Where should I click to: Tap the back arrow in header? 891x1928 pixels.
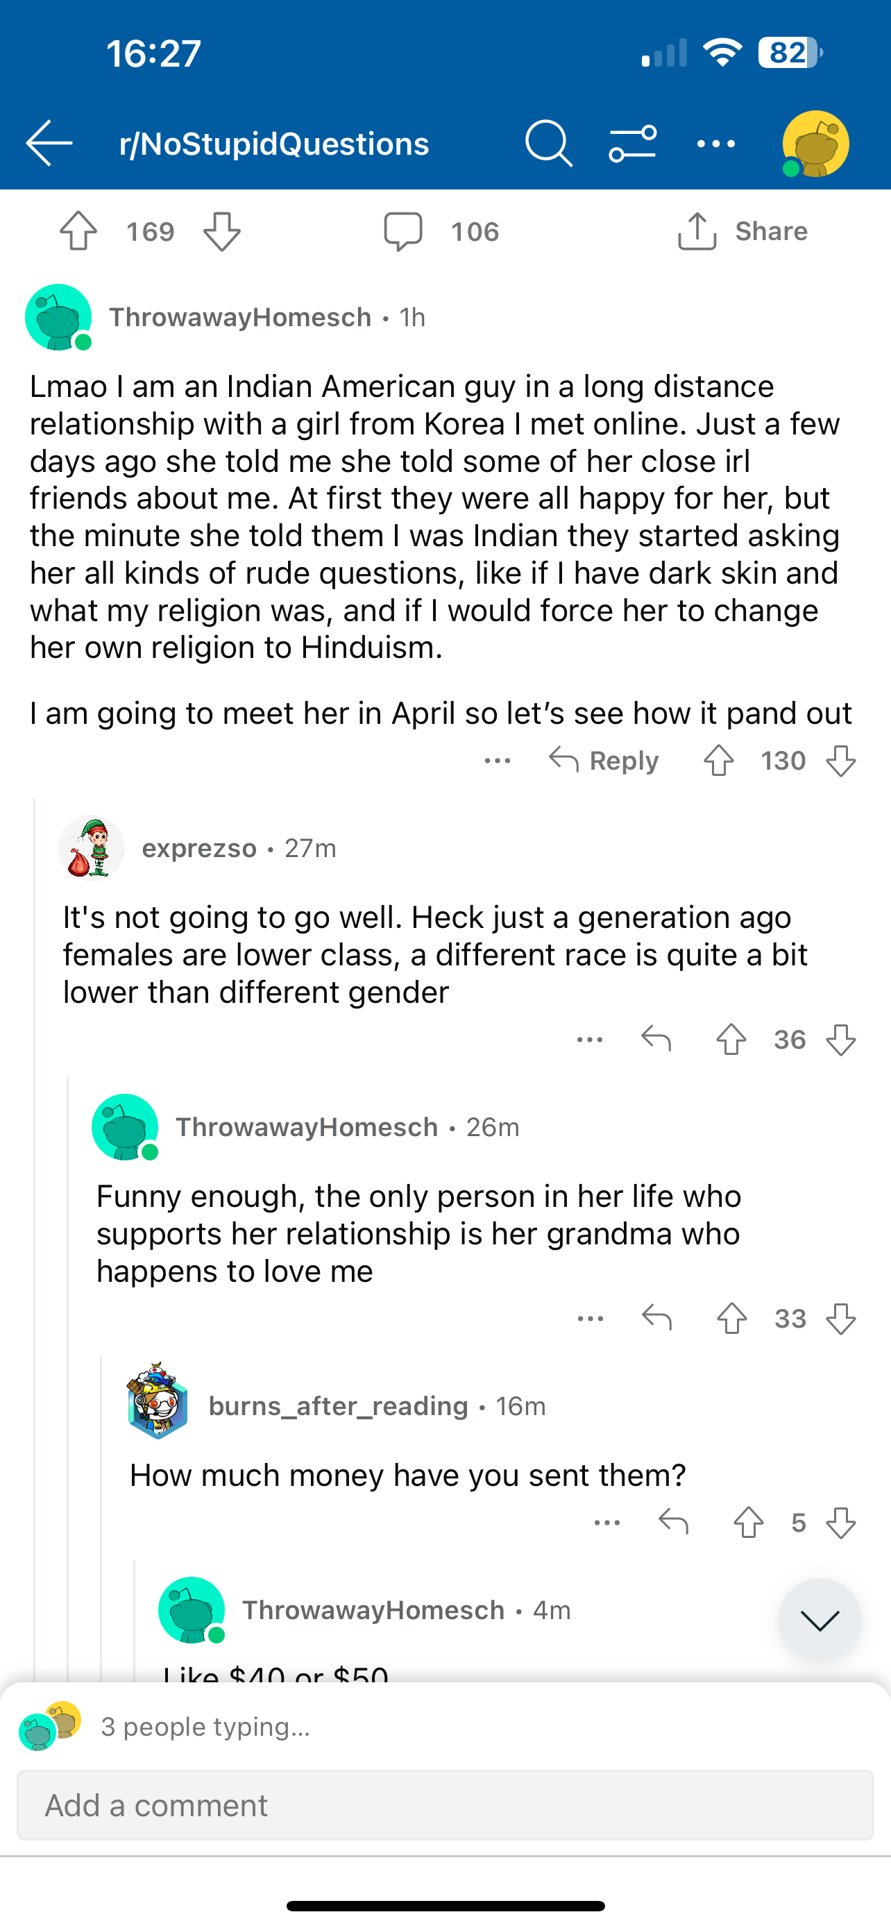(x=49, y=143)
